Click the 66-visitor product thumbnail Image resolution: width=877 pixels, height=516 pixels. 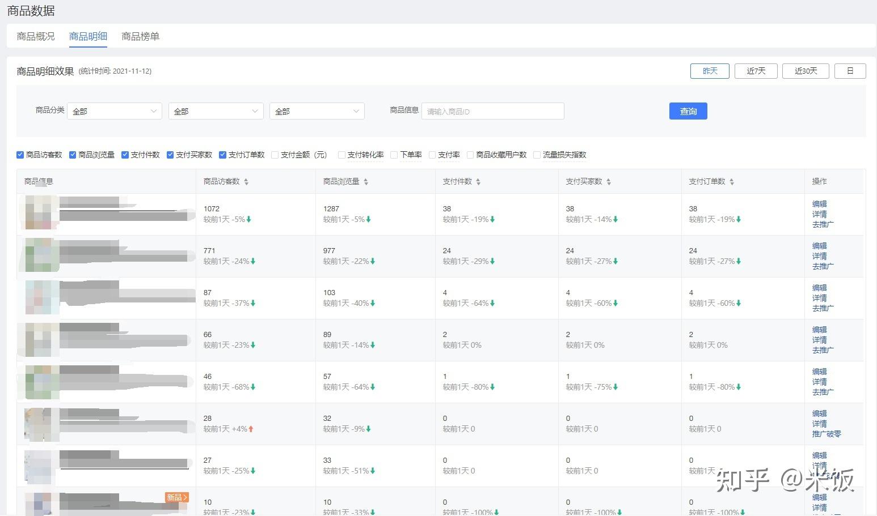42,339
